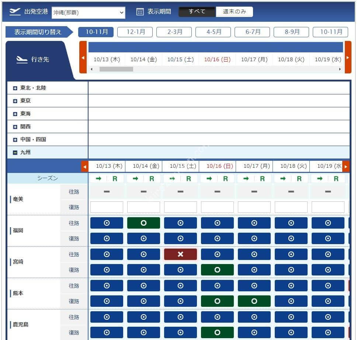This screenshot has height=340, width=357.
Task: Select 熊本 往路 on 10/16
Action: click(218, 285)
